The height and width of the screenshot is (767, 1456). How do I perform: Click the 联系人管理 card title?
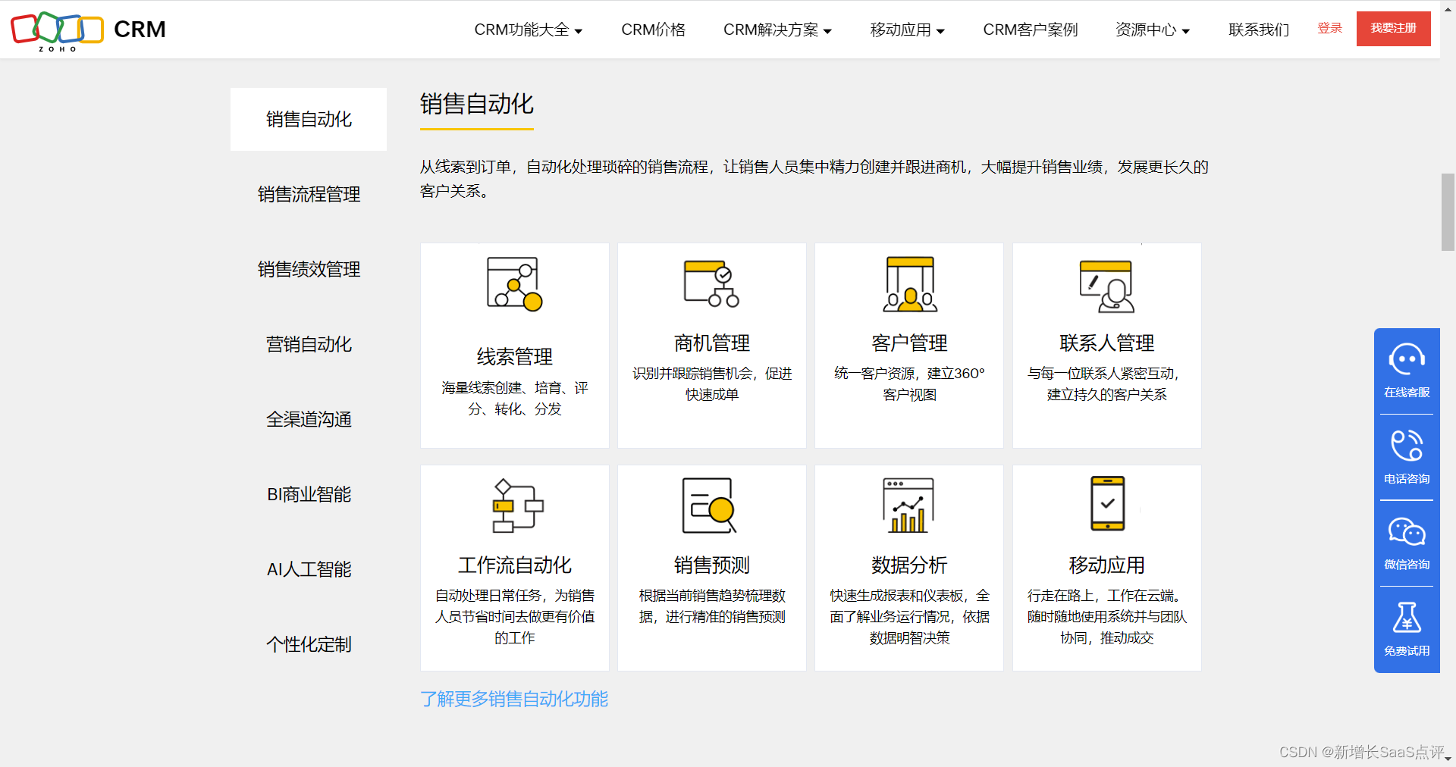(1106, 343)
